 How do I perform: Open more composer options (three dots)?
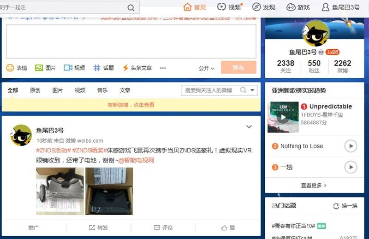click(163, 68)
